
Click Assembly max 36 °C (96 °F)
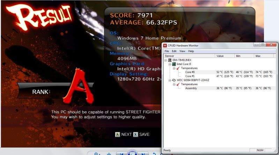tap(263, 88)
